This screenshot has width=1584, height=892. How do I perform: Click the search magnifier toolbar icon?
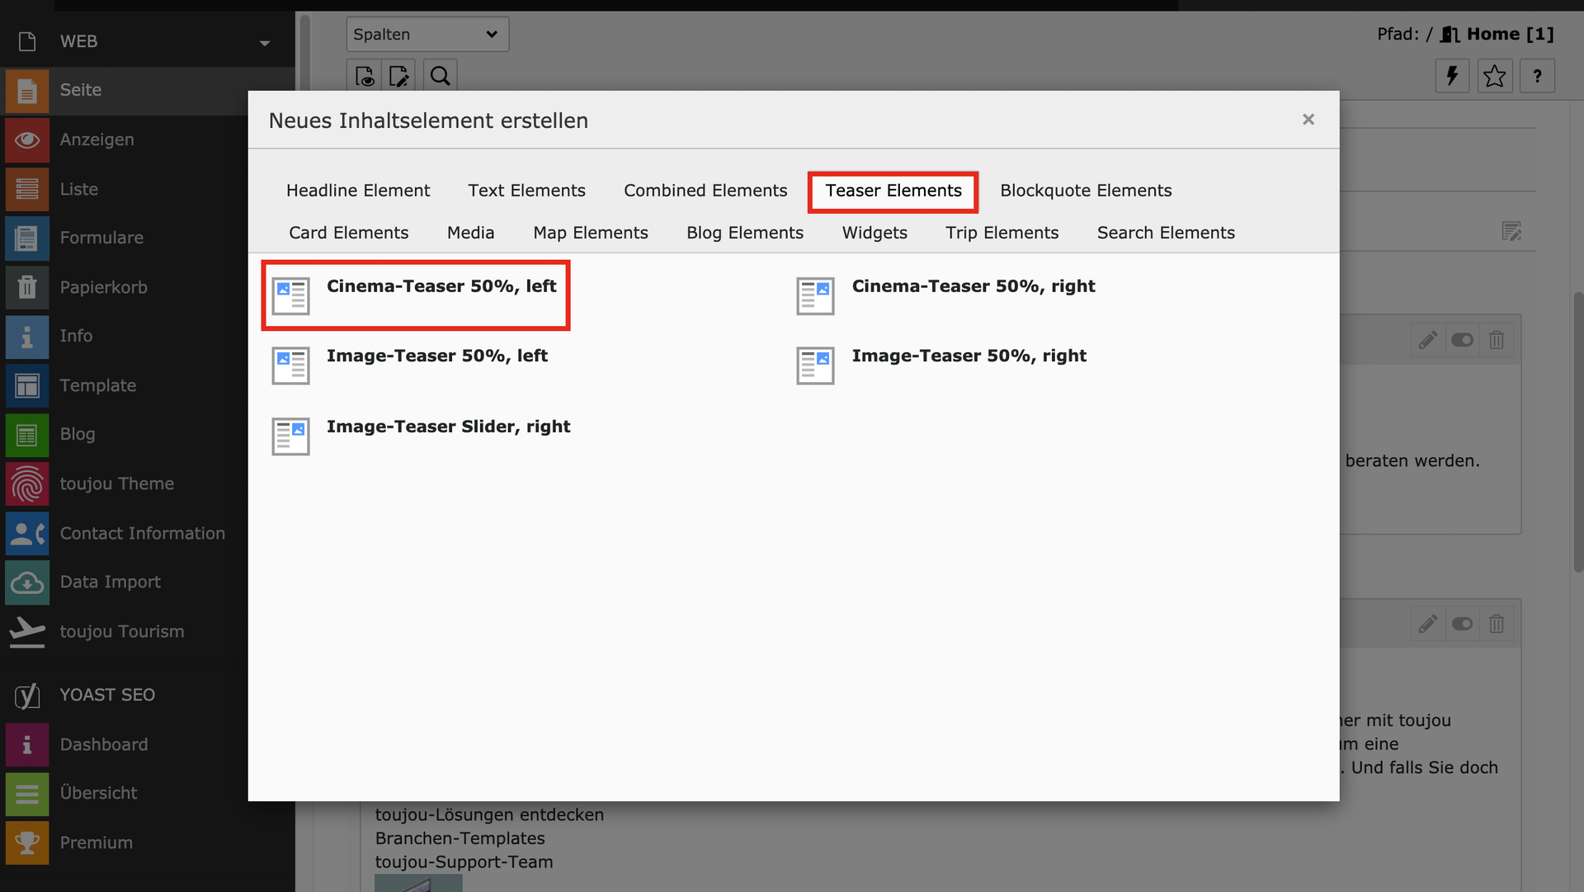(x=441, y=77)
